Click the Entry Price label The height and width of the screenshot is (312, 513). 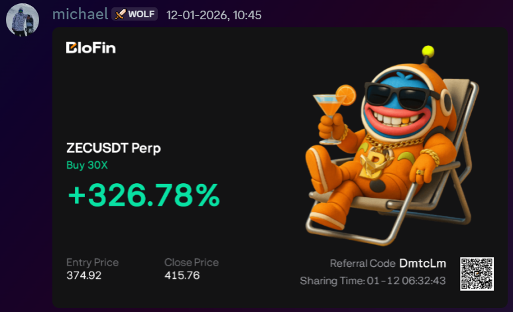click(92, 262)
